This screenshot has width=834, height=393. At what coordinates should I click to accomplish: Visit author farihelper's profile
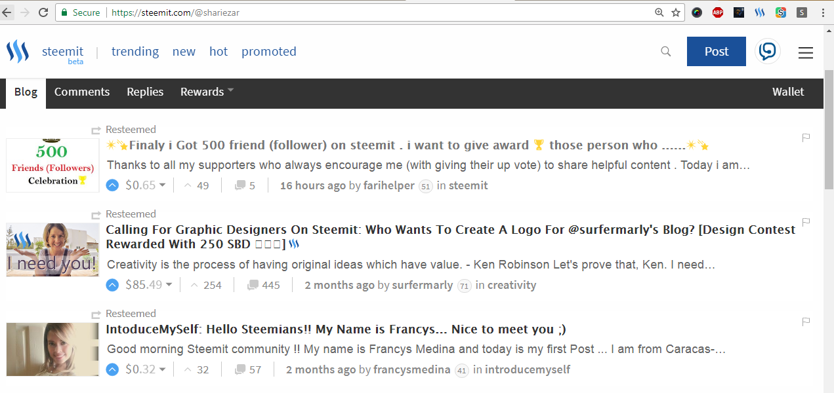point(390,185)
